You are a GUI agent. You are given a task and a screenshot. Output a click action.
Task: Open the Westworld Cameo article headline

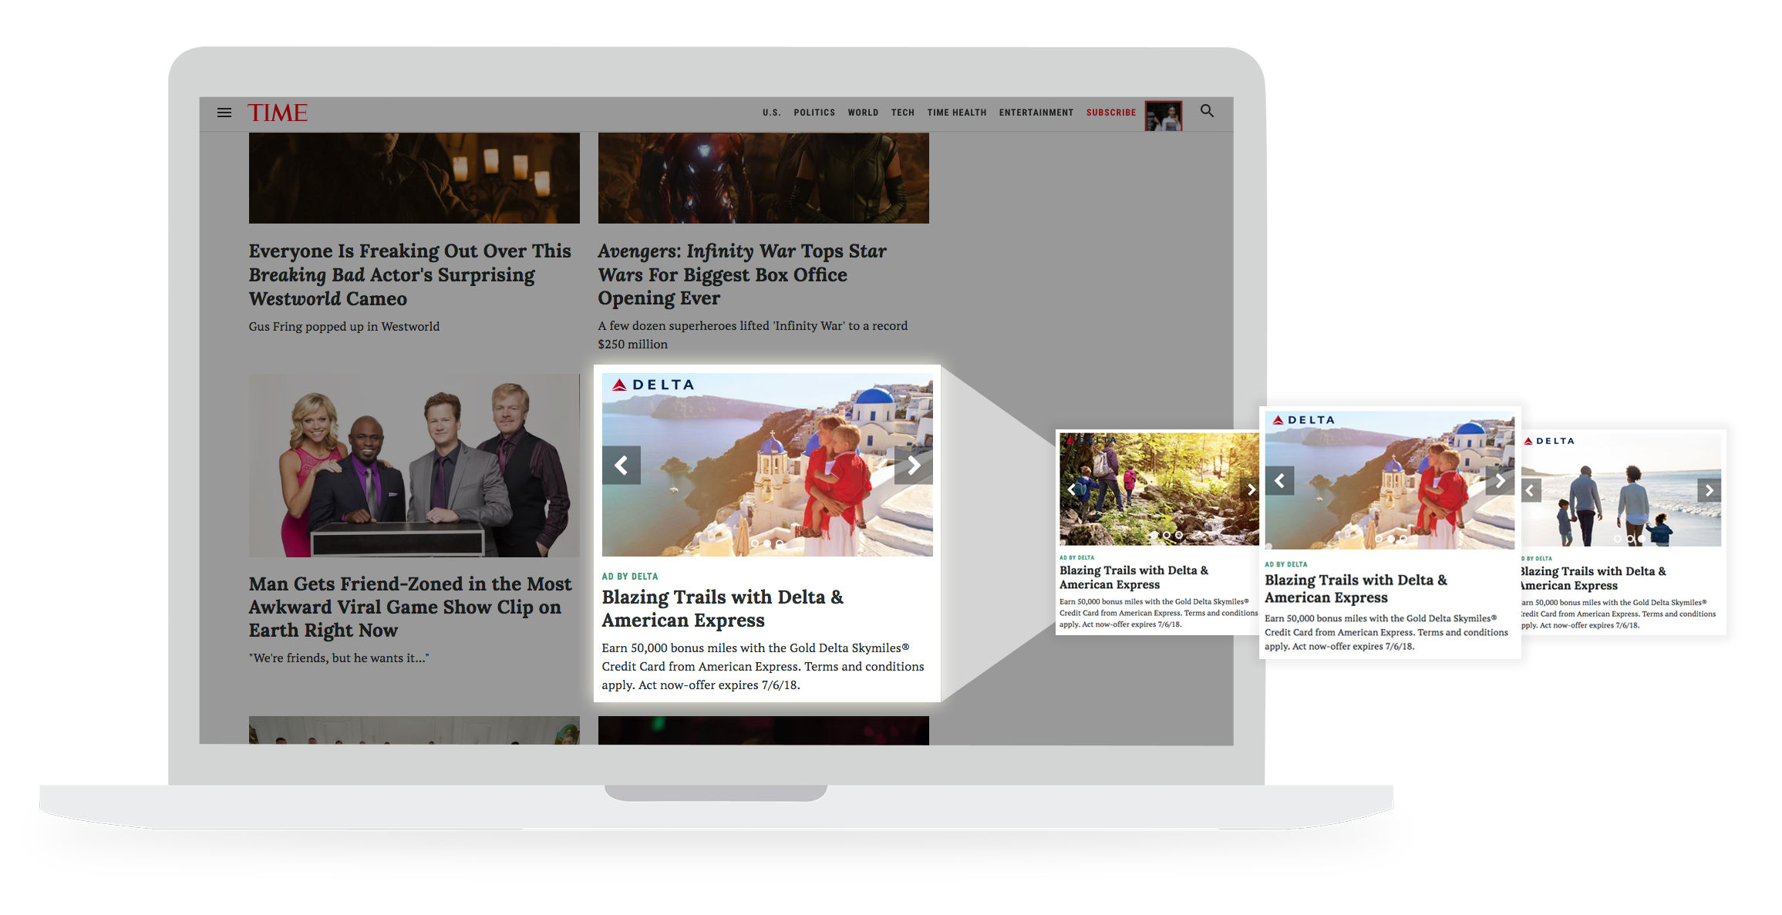pyautogui.click(x=409, y=274)
